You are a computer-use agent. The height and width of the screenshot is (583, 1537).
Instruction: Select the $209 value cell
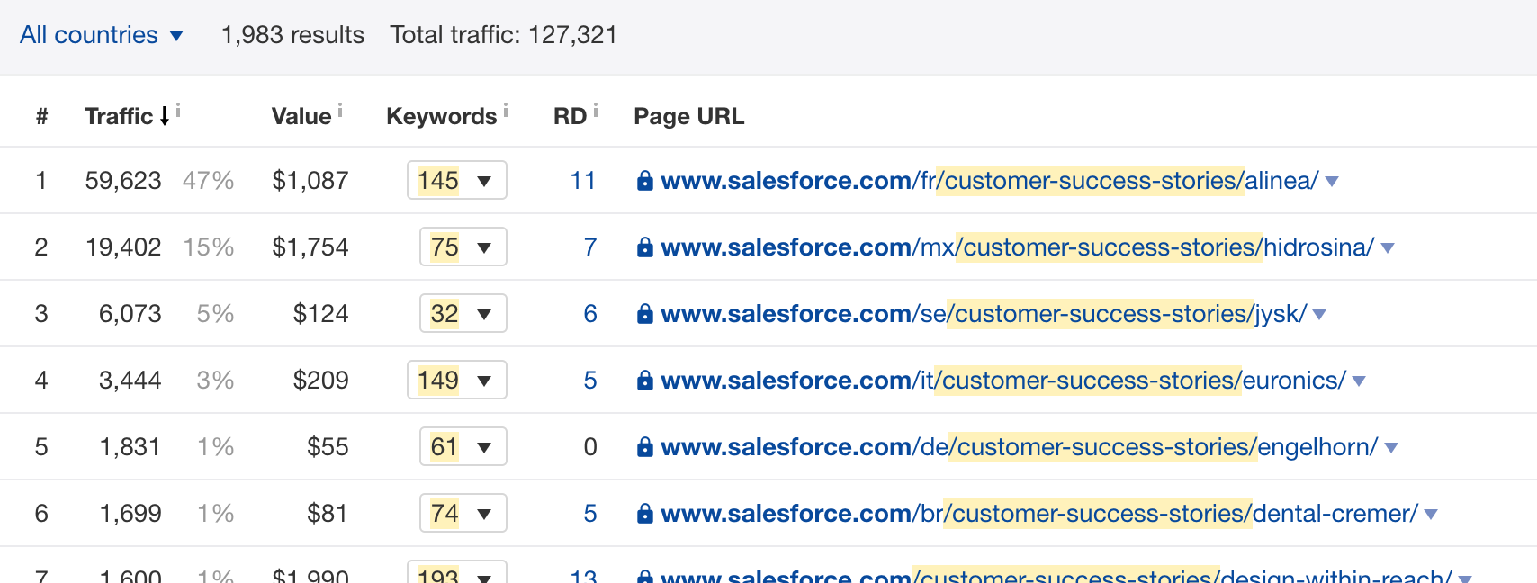click(321, 381)
